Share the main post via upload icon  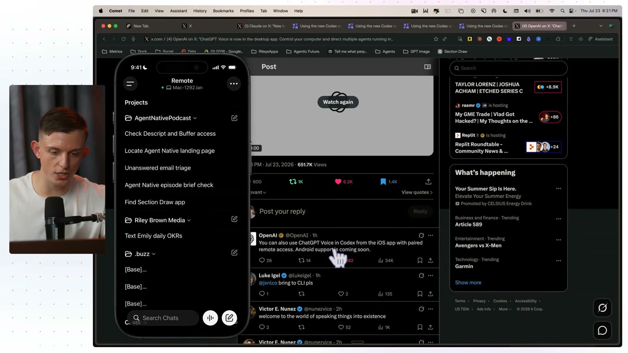click(428, 181)
